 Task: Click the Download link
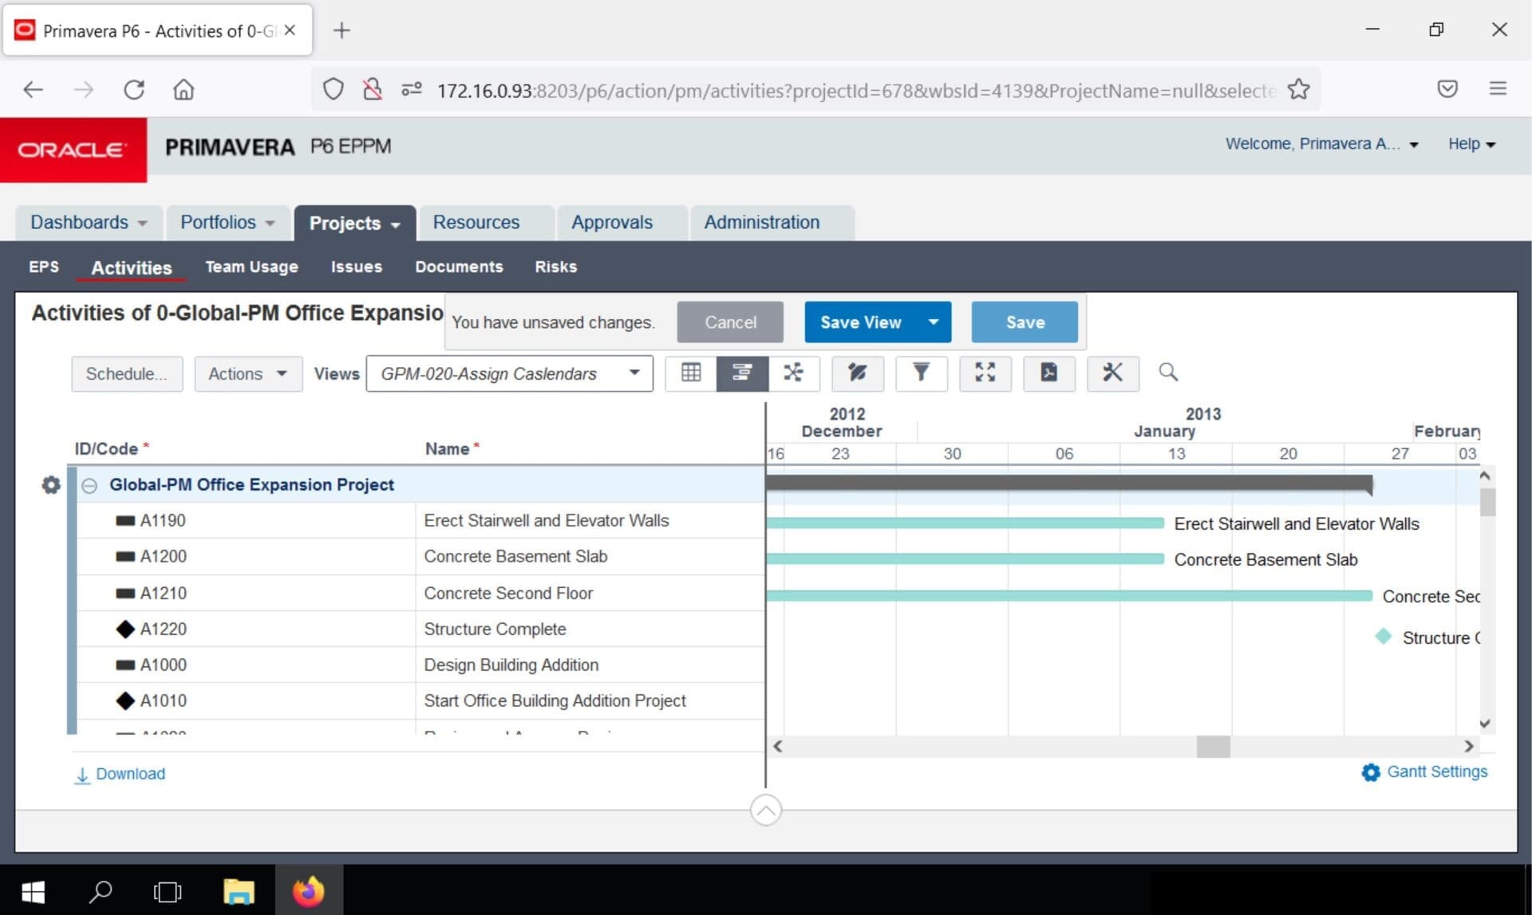130,775
